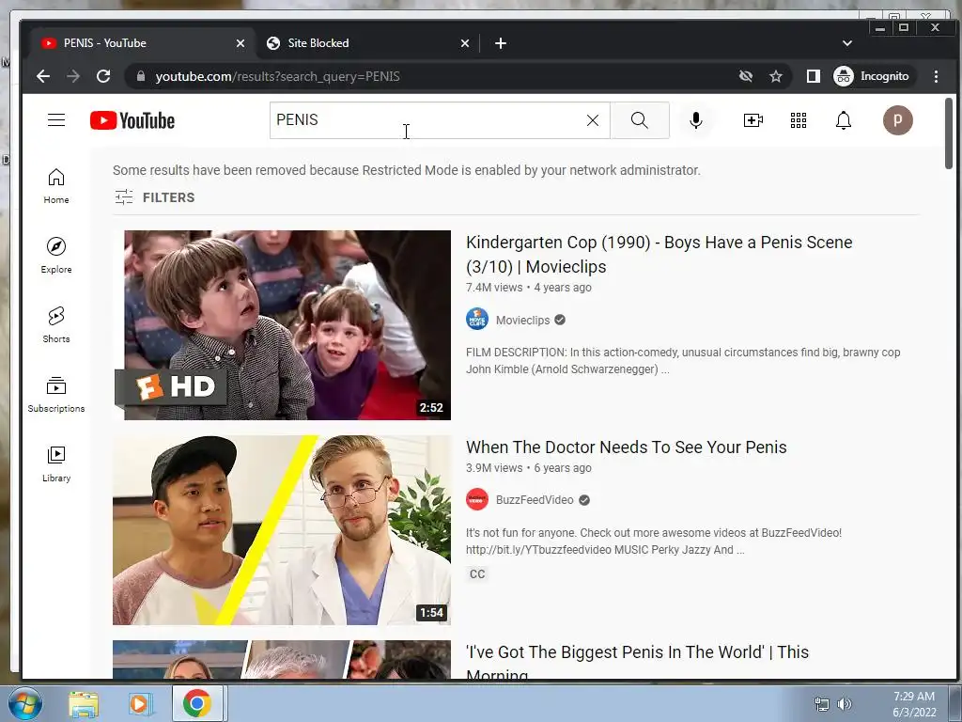Visit the Movieclips channel name
962x722 pixels.
point(522,320)
